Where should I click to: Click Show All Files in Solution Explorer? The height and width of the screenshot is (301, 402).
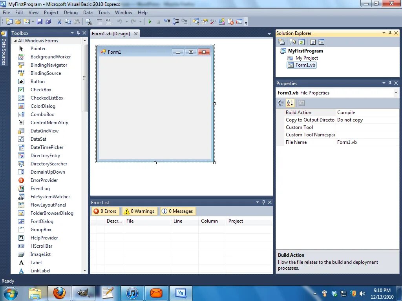[x=293, y=42]
